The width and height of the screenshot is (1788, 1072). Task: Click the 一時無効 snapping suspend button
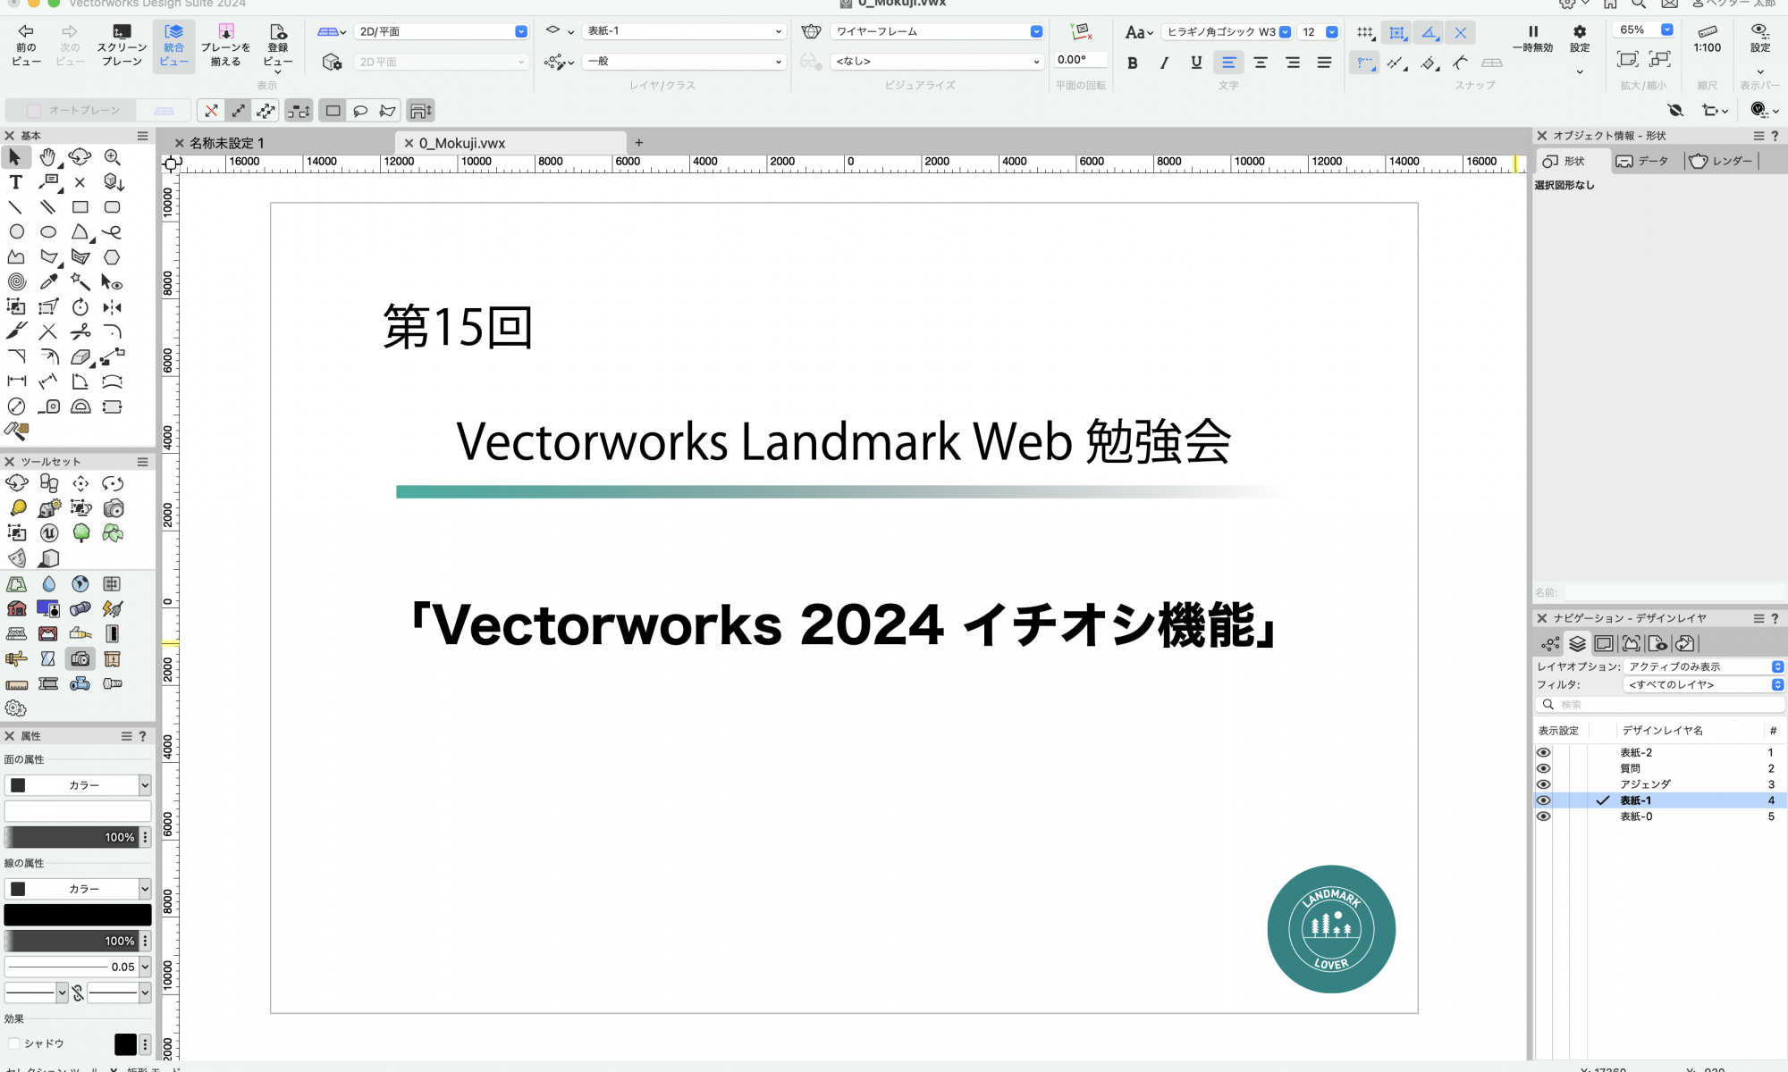1532,39
